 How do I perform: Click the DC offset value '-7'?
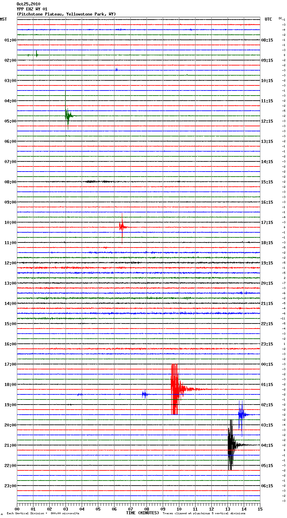[284, 283]
